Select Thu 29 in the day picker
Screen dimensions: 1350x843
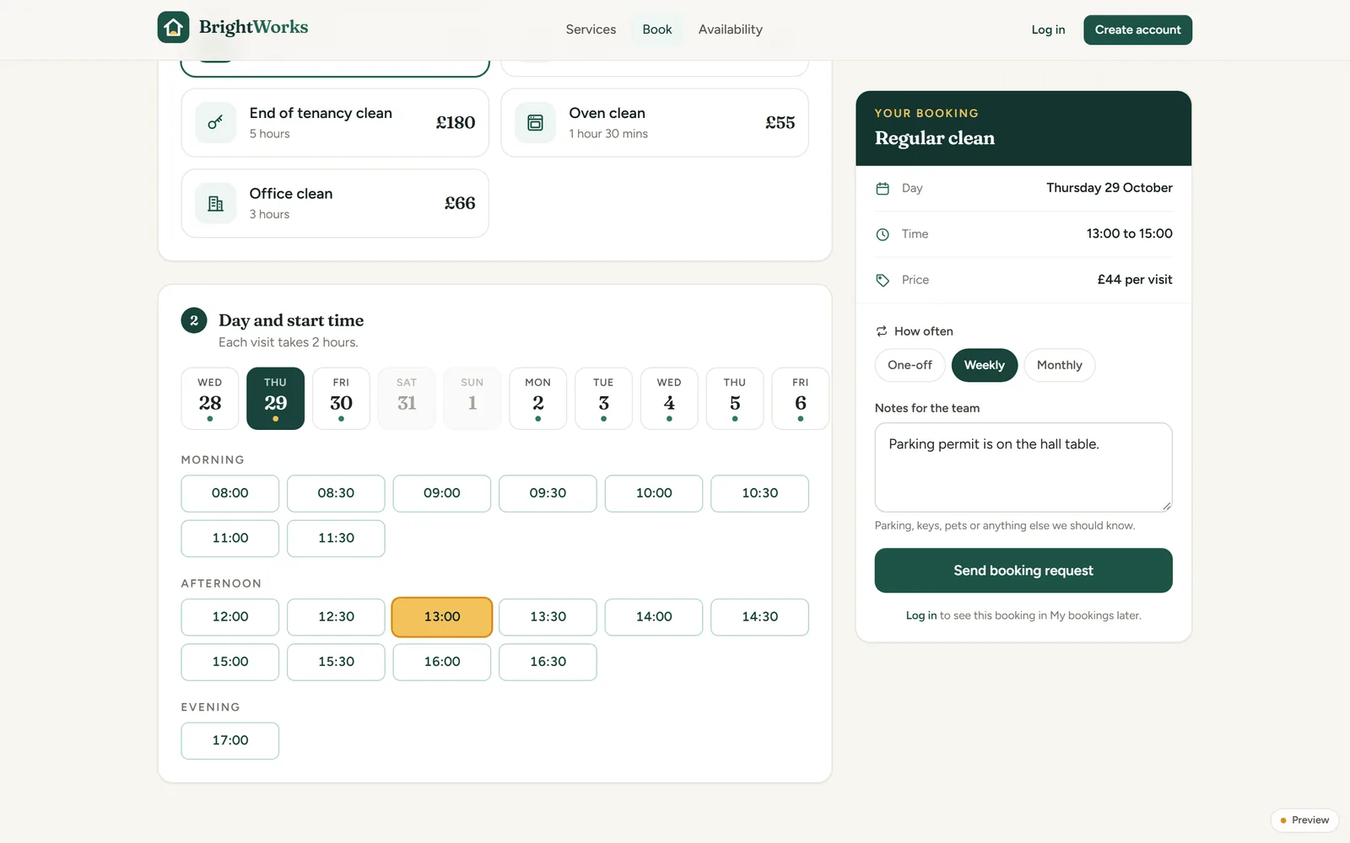point(276,399)
